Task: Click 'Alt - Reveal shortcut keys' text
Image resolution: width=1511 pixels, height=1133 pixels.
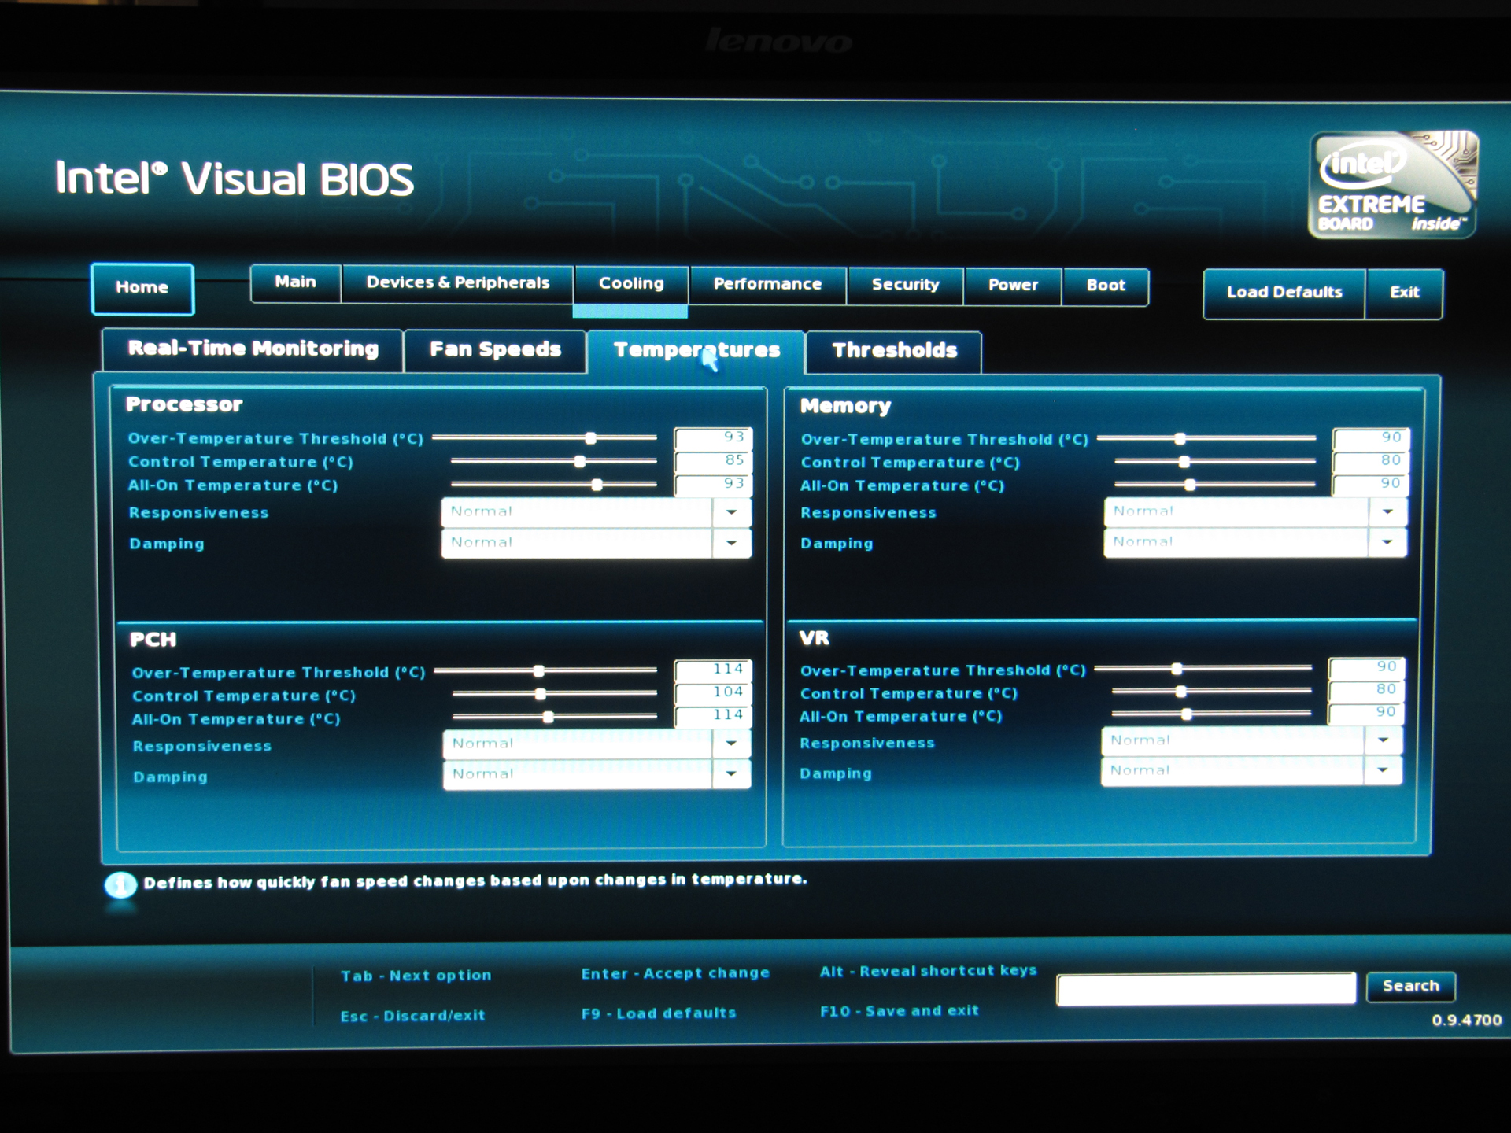Action: [x=929, y=971]
